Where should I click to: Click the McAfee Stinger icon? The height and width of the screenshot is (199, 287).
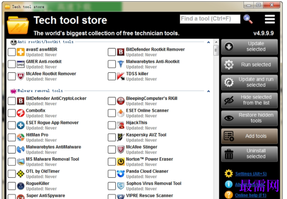tap(121, 150)
